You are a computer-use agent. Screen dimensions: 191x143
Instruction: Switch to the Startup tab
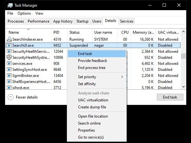82,21
